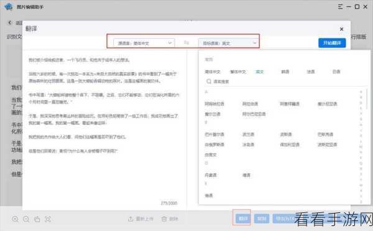Select 繁体中文 from common languages
This screenshot has width=373, height=231.
coord(238,72)
